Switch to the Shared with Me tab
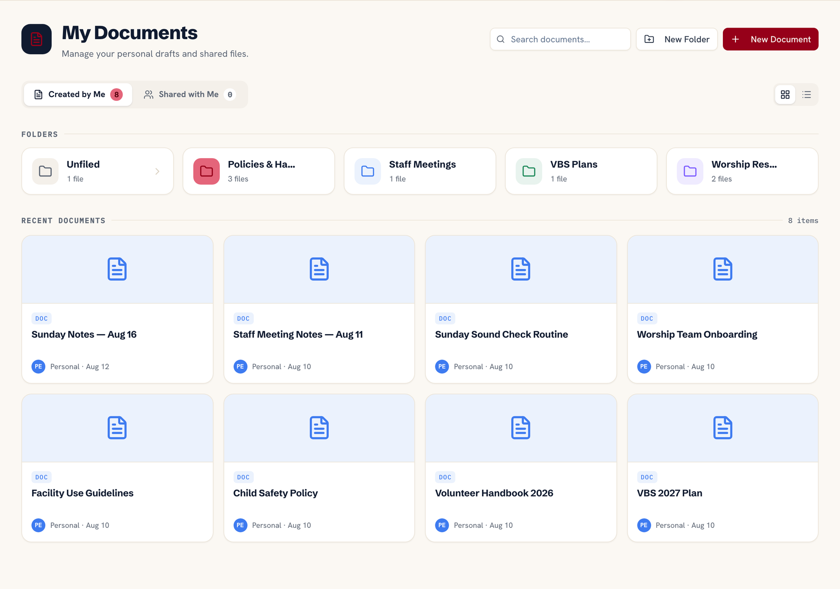 189,95
